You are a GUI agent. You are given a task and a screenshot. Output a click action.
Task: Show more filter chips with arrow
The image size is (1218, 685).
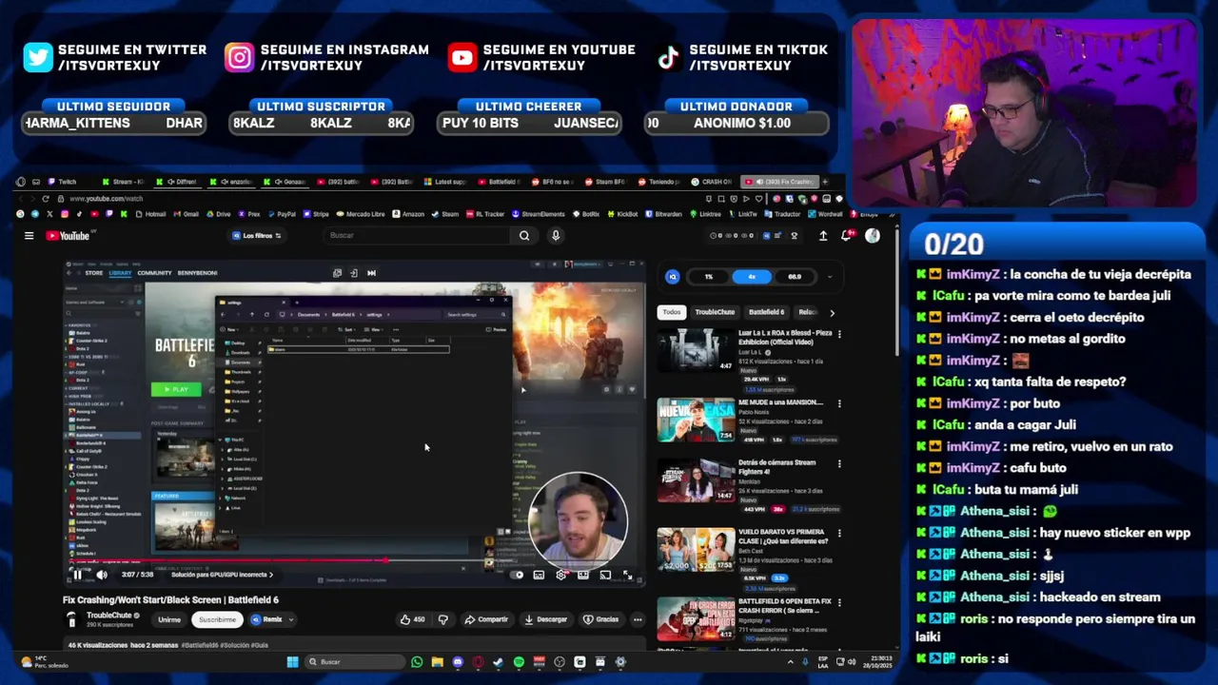click(x=832, y=312)
